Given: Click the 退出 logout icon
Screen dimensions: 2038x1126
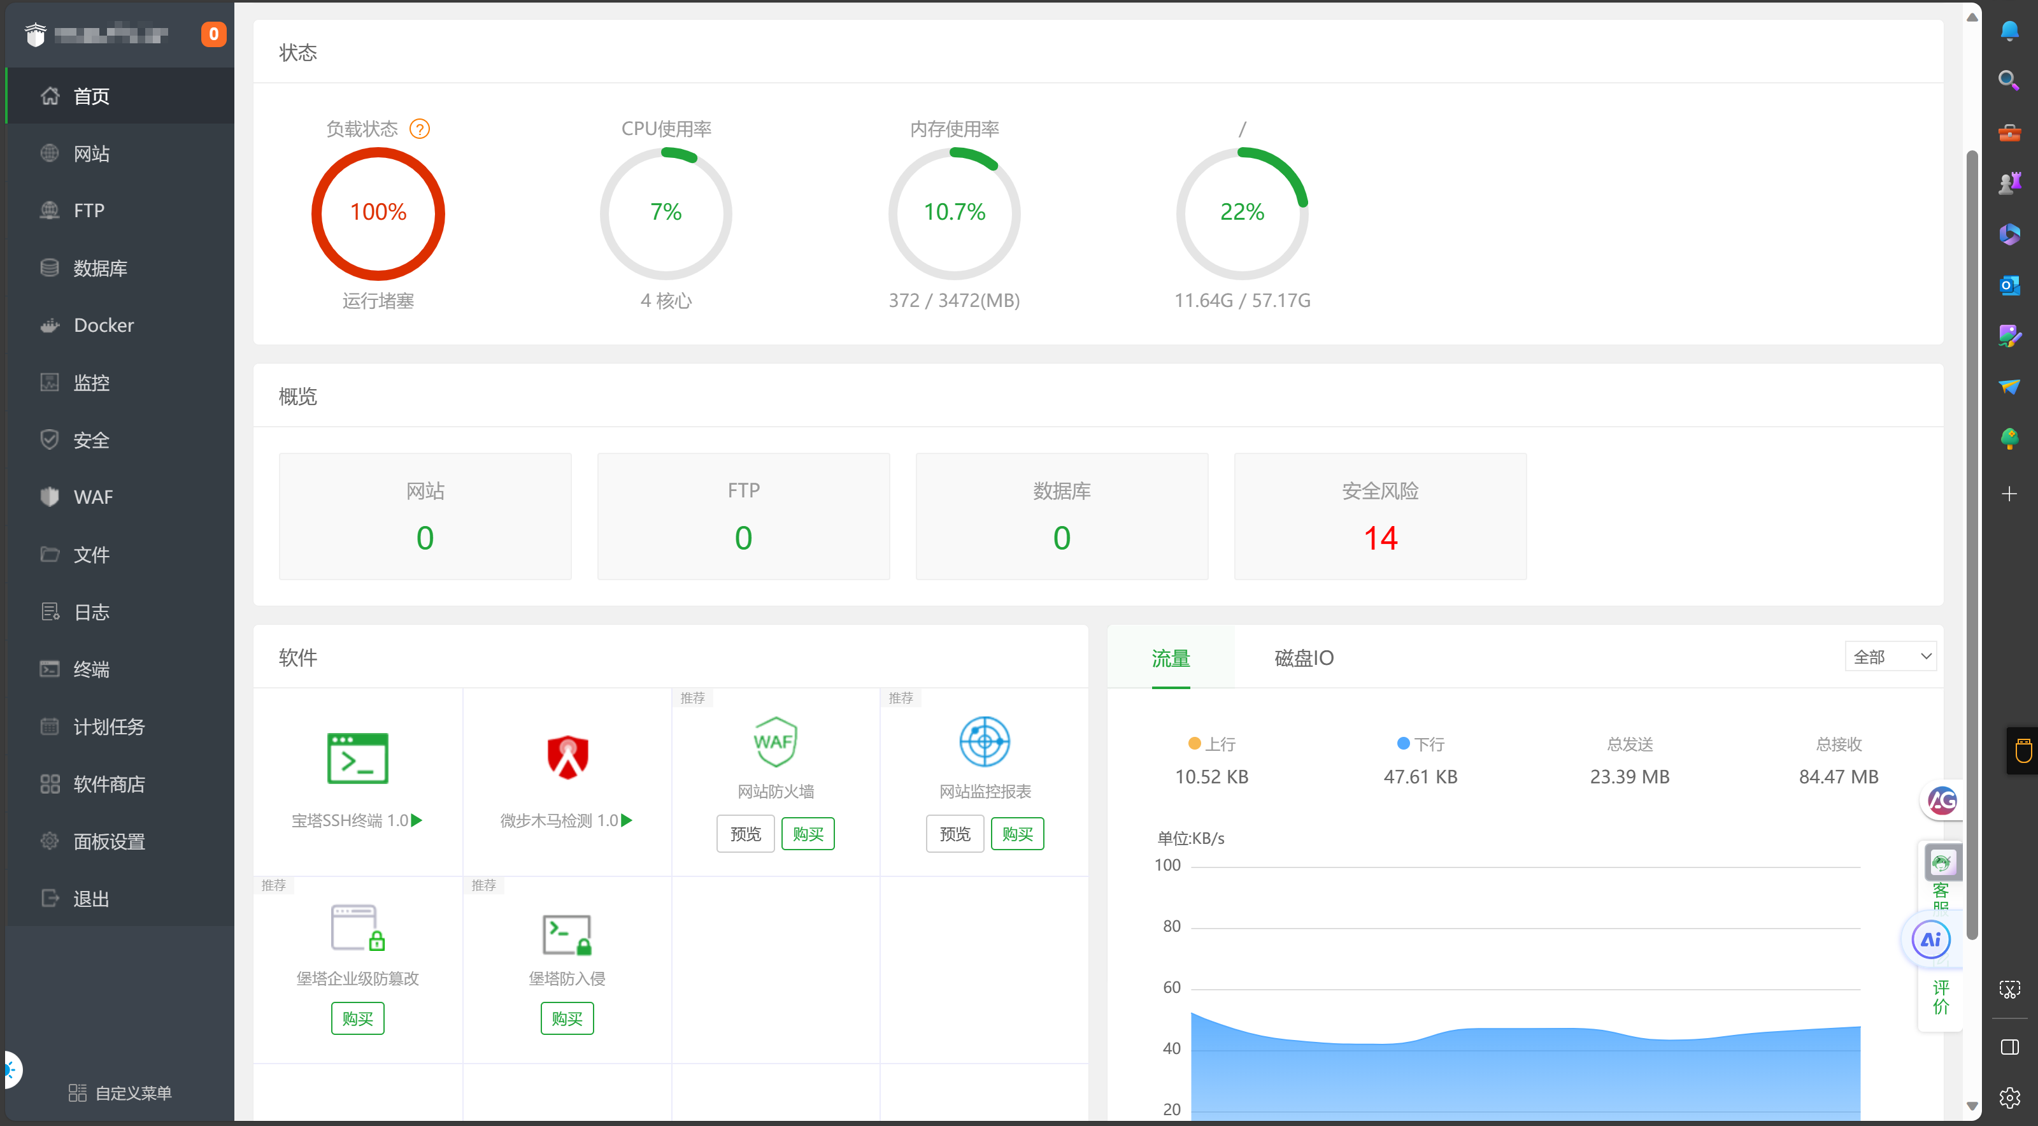Looking at the screenshot, I should point(49,899).
